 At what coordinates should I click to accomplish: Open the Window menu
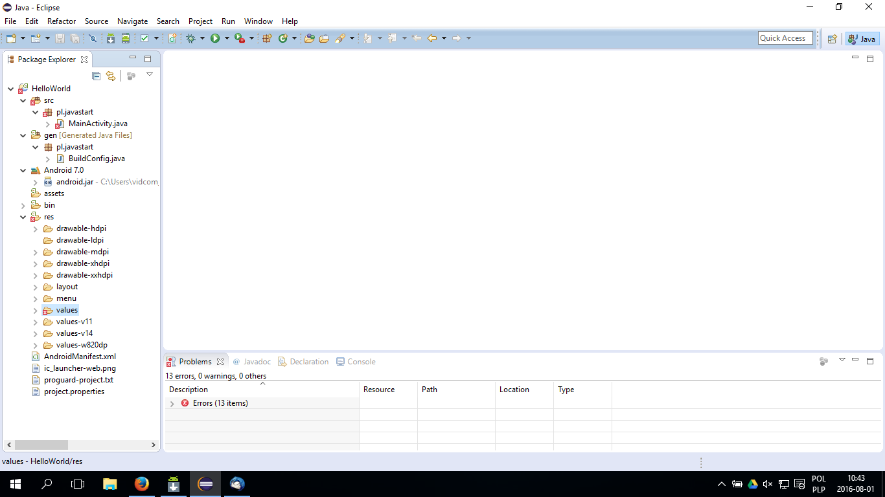coord(259,21)
